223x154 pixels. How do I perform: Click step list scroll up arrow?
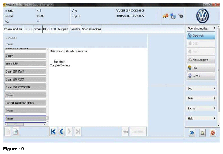pyautogui.click(x=47, y=50)
